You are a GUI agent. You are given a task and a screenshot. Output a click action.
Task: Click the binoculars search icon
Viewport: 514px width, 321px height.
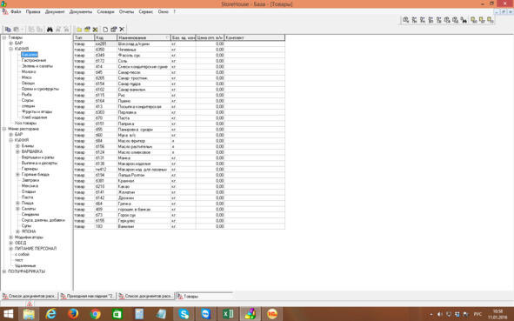click(x=50, y=30)
